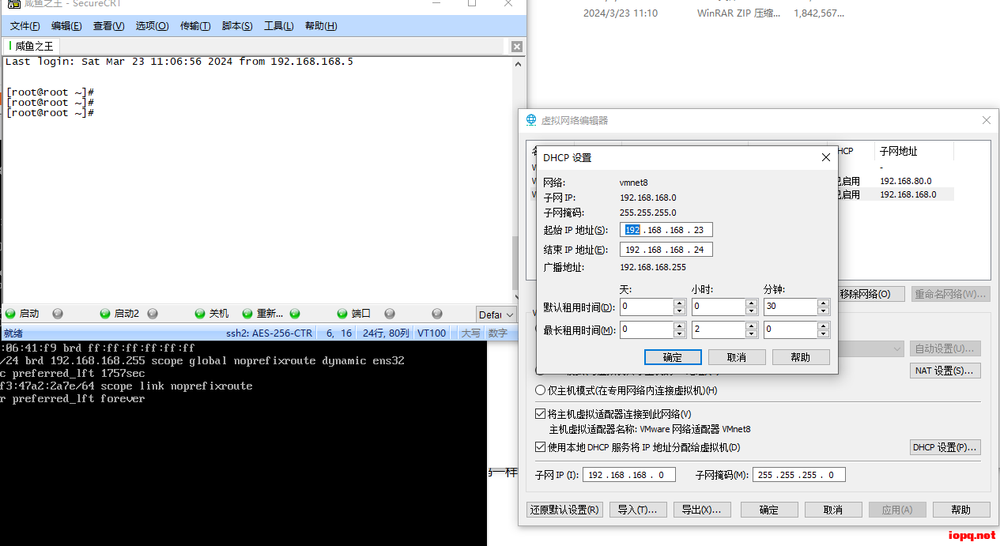Open the 文件(F) menu in SecureCRT
This screenshot has height=546, width=1000.
click(25, 26)
